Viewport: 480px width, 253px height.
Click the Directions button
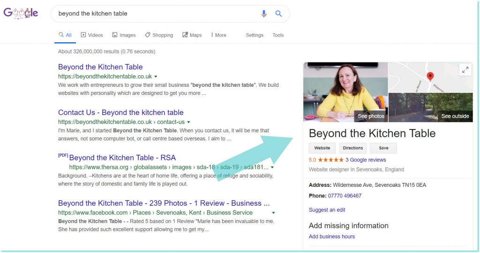[x=352, y=148]
